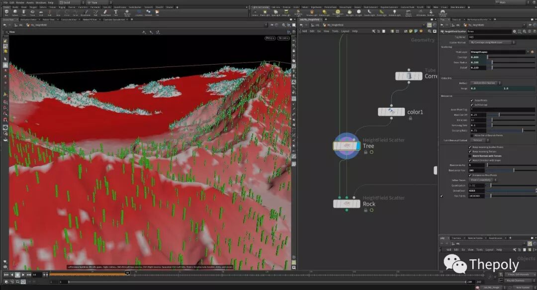
Task: Enable Match Normals with Terrain checkbox
Action: pyautogui.click(x=470, y=156)
